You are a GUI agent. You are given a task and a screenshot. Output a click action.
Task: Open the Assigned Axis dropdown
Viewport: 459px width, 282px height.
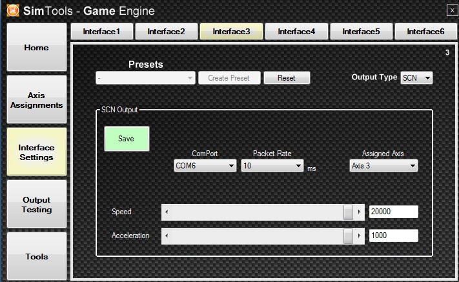[x=383, y=166]
